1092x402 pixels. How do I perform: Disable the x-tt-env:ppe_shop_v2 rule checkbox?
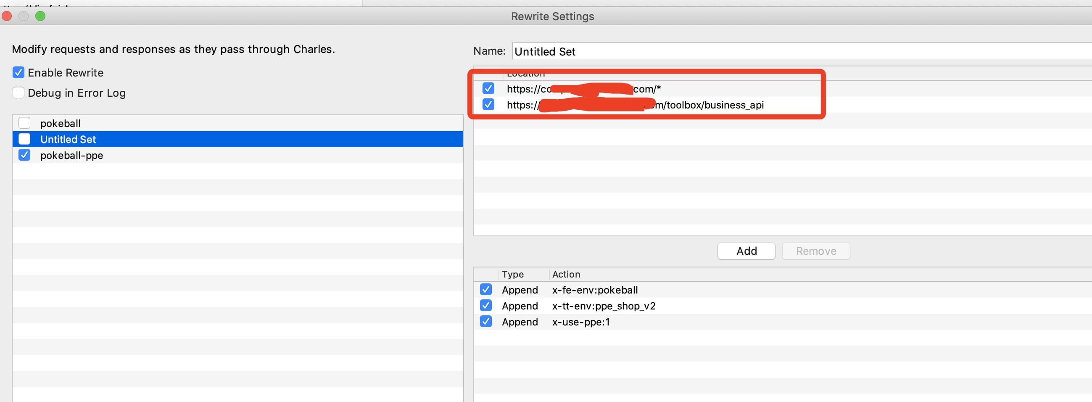(486, 306)
